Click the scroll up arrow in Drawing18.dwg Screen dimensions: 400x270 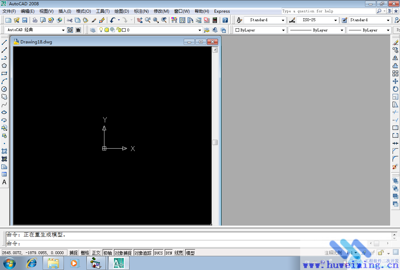tap(215, 50)
